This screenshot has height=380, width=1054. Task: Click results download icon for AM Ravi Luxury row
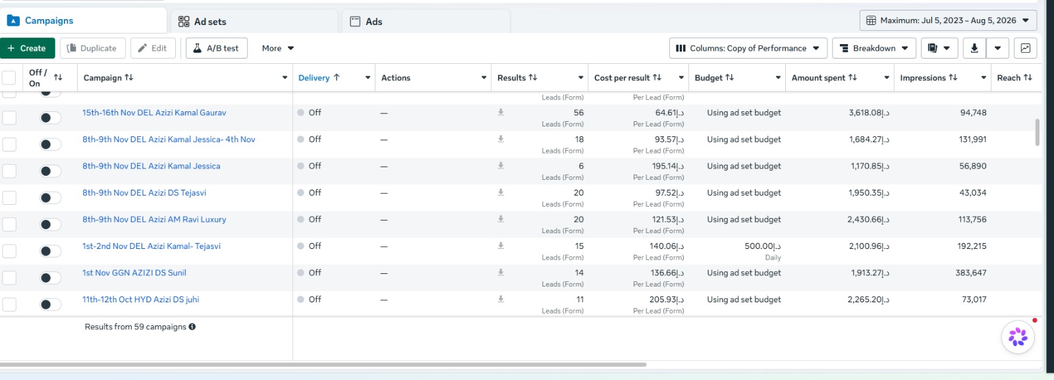tap(501, 219)
